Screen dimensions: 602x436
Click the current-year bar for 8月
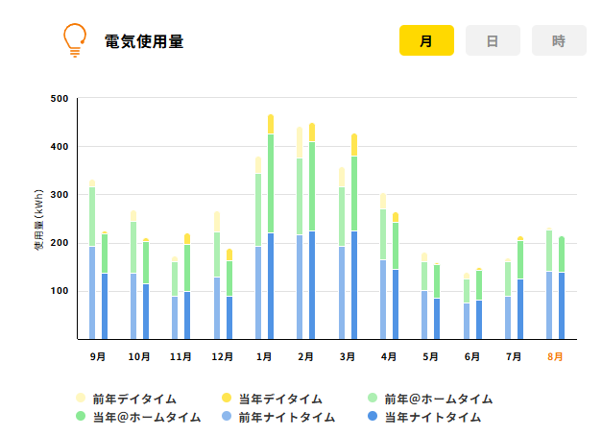click(562, 288)
